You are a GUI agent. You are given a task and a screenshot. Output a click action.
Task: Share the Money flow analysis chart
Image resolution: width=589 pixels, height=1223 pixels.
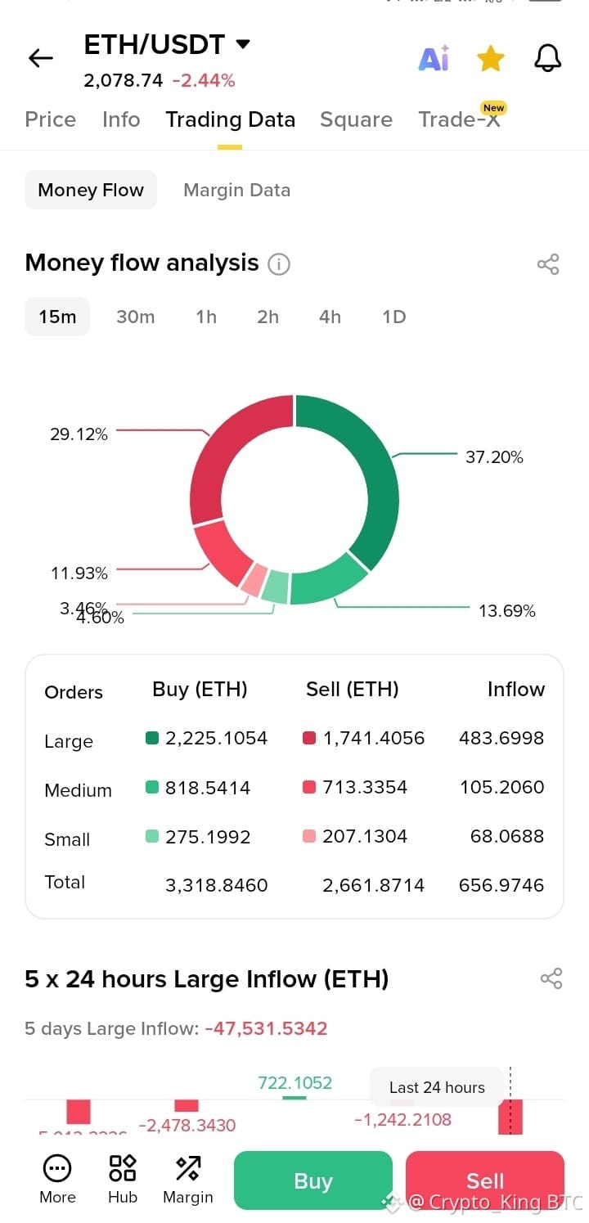(x=548, y=264)
